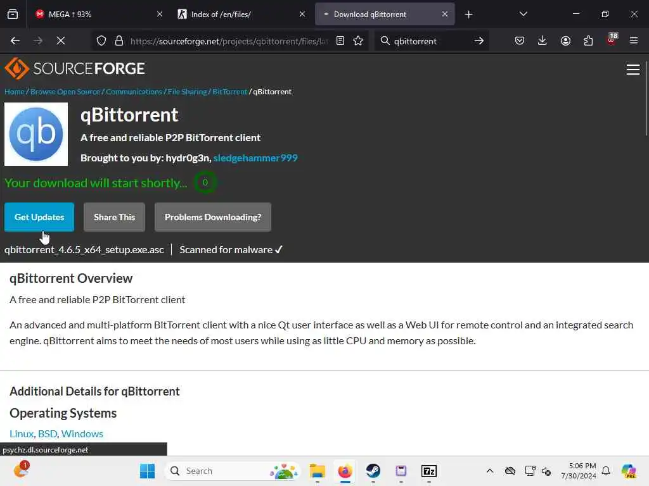Submit search with the arrow icon

tap(479, 41)
